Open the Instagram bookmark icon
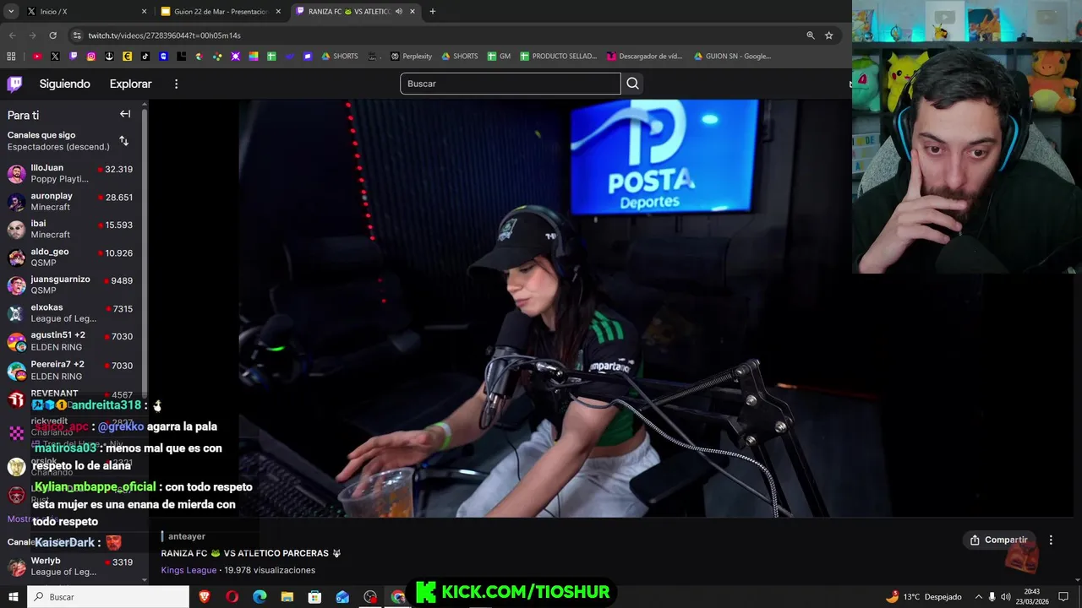Viewport: 1082px width, 608px height. pos(91,57)
